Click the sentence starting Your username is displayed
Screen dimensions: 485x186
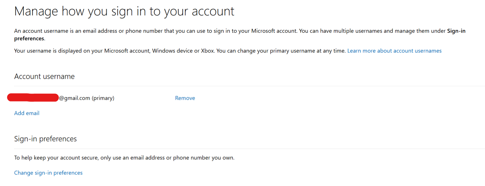click(180, 51)
